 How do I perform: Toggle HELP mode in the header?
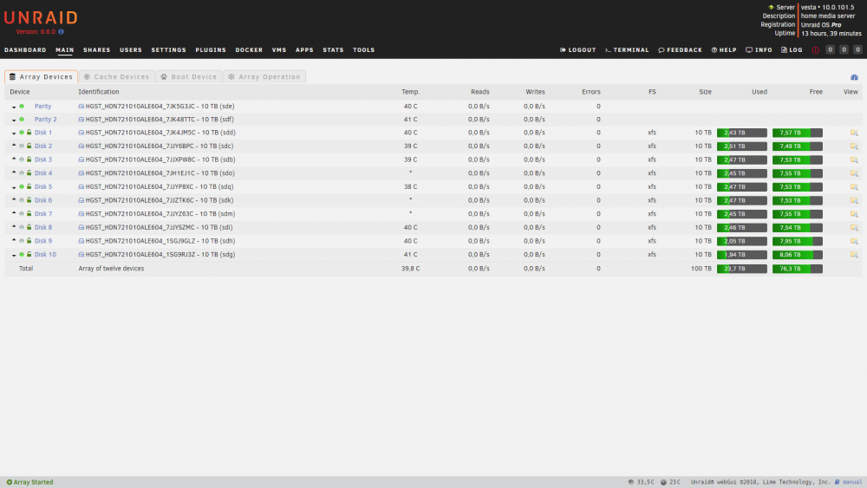pos(724,49)
